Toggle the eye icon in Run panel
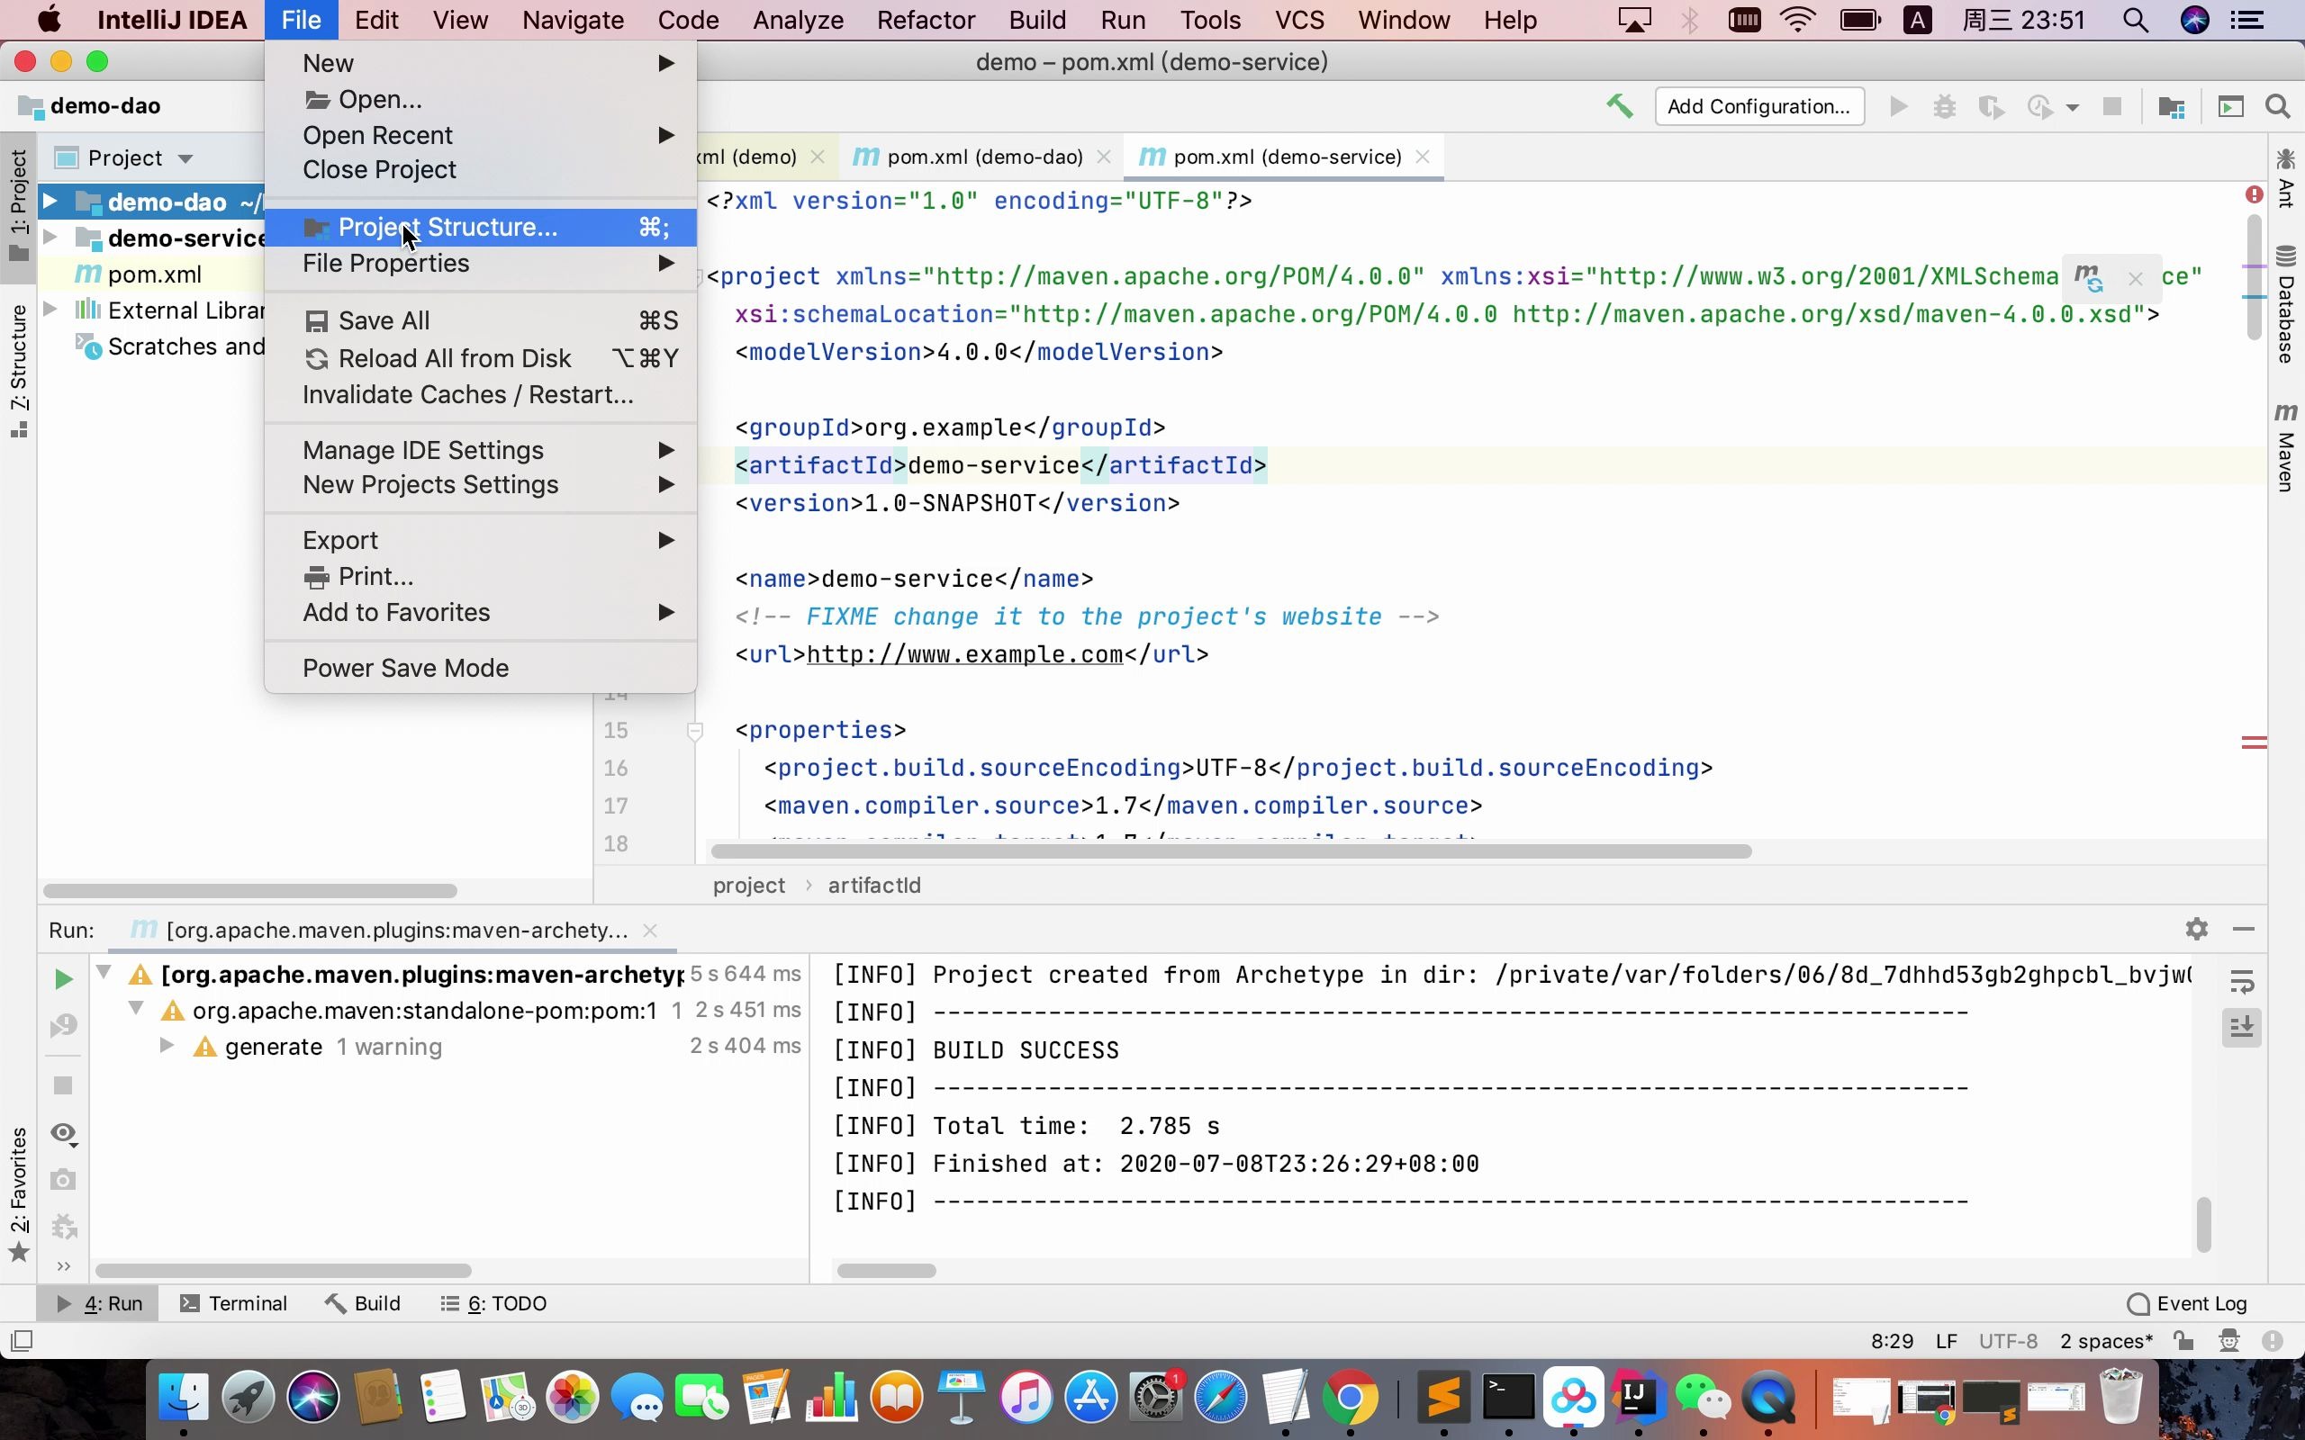This screenshot has height=1440, width=2305. [63, 1132]
